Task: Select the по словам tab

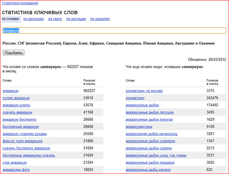Action: pyautogui.click(x=10, y=19)
